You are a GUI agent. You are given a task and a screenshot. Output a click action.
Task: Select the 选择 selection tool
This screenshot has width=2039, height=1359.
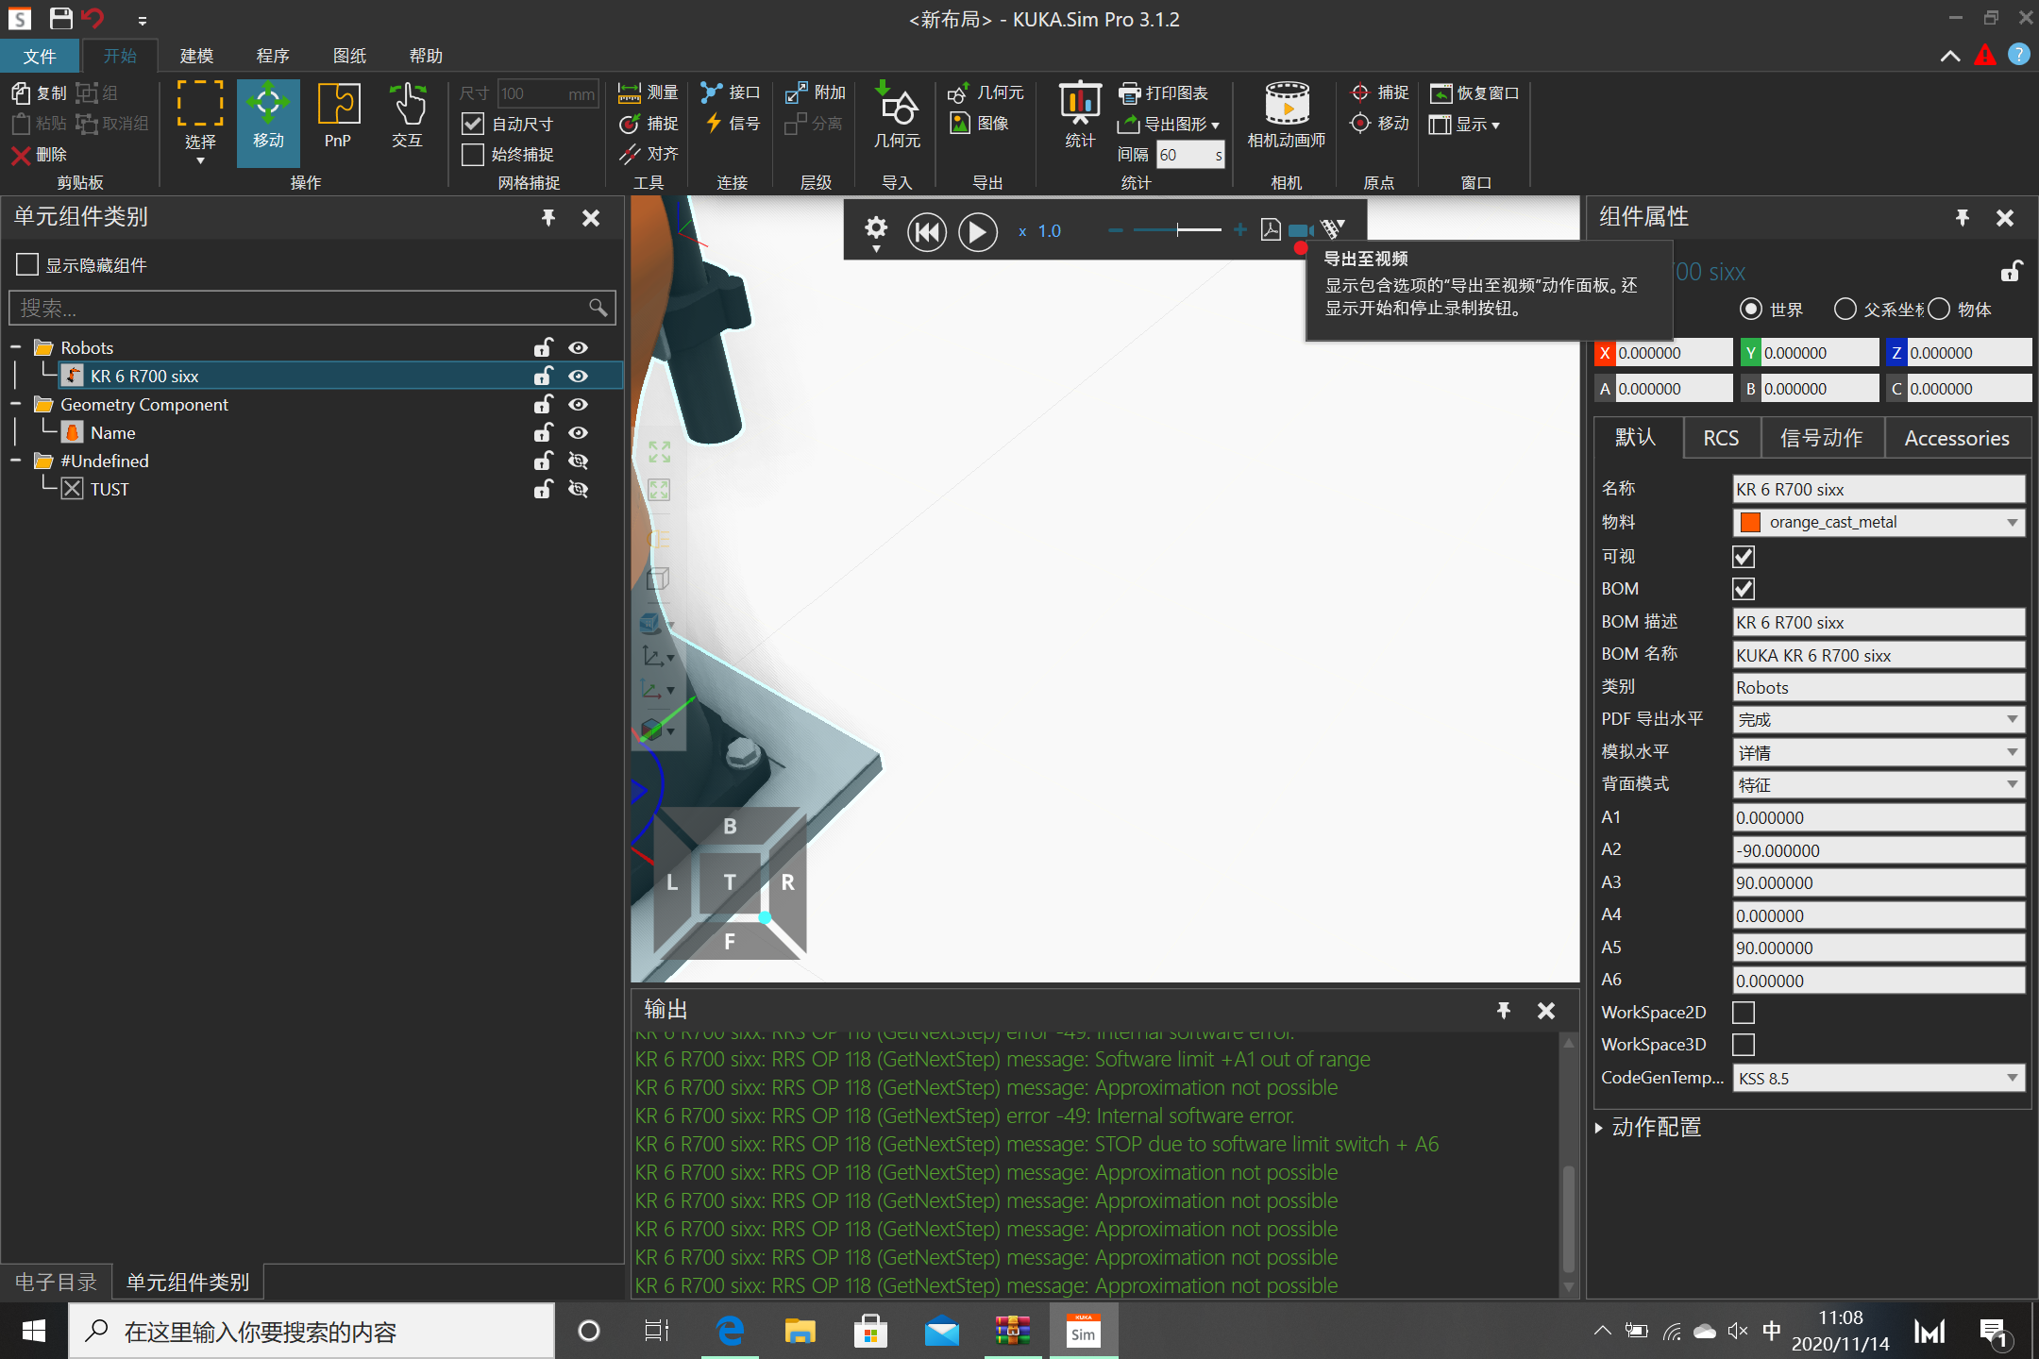pos(200,121)
